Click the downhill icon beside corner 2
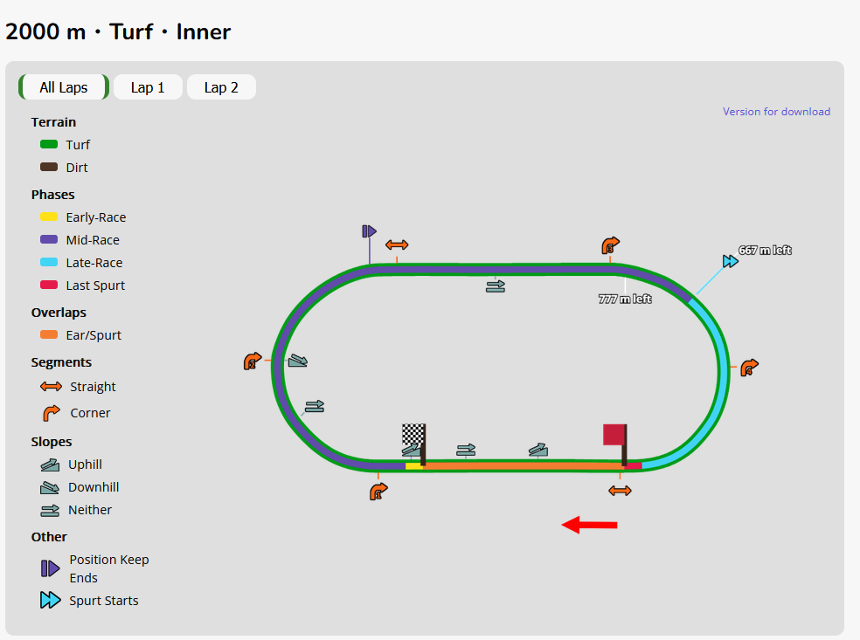Image resolution: width=860 pixels, height=640 pixels. pos(298,360)
